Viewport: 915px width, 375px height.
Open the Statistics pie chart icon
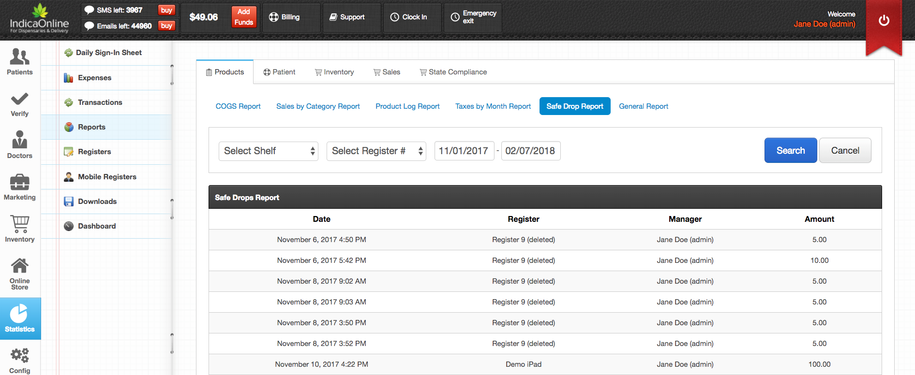pos(19,314)
